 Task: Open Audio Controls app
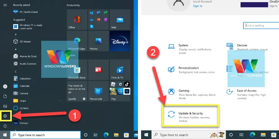pos(25,64)
